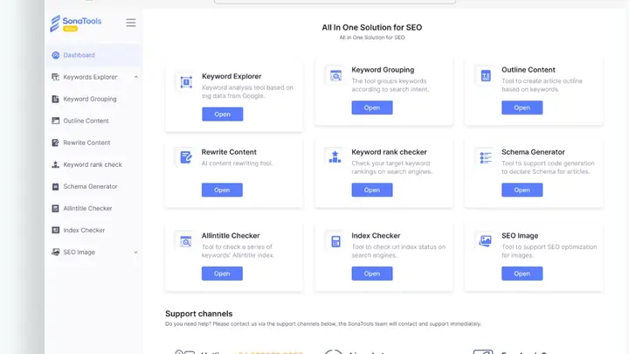Click the Rewrite Content card icon
This screenshot has width=629, height=354.
[x=185, y=157]
